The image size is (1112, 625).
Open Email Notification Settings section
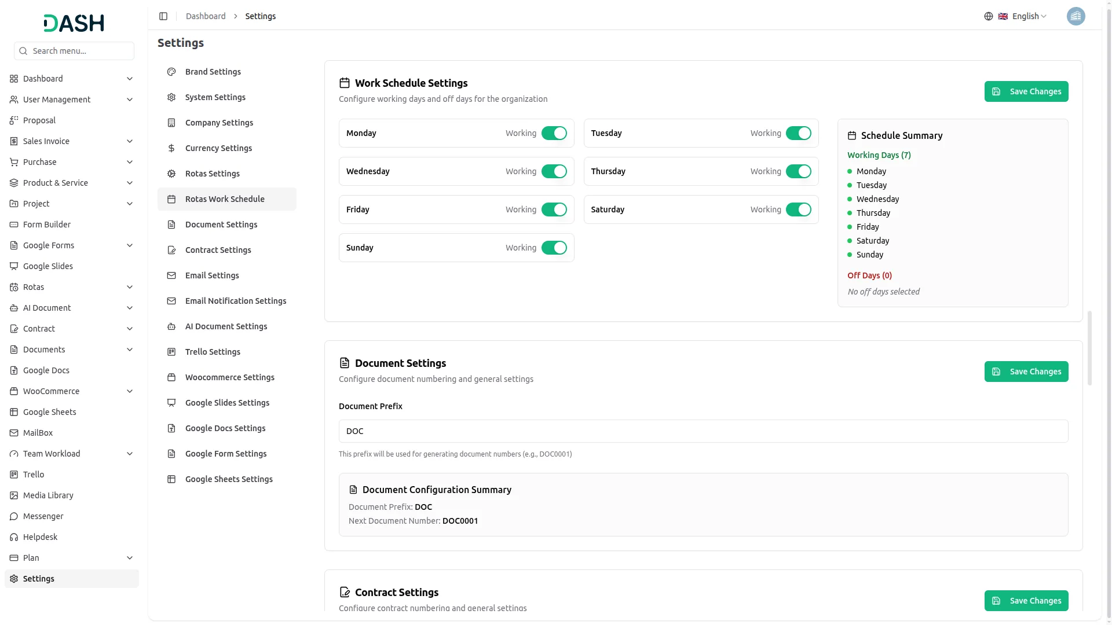(236, 301)
